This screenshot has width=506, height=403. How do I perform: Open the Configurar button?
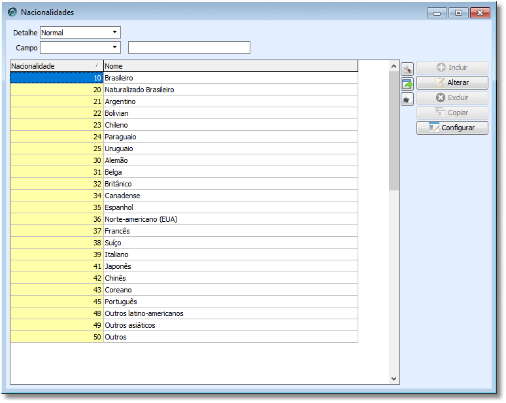(x=452, y=128)
